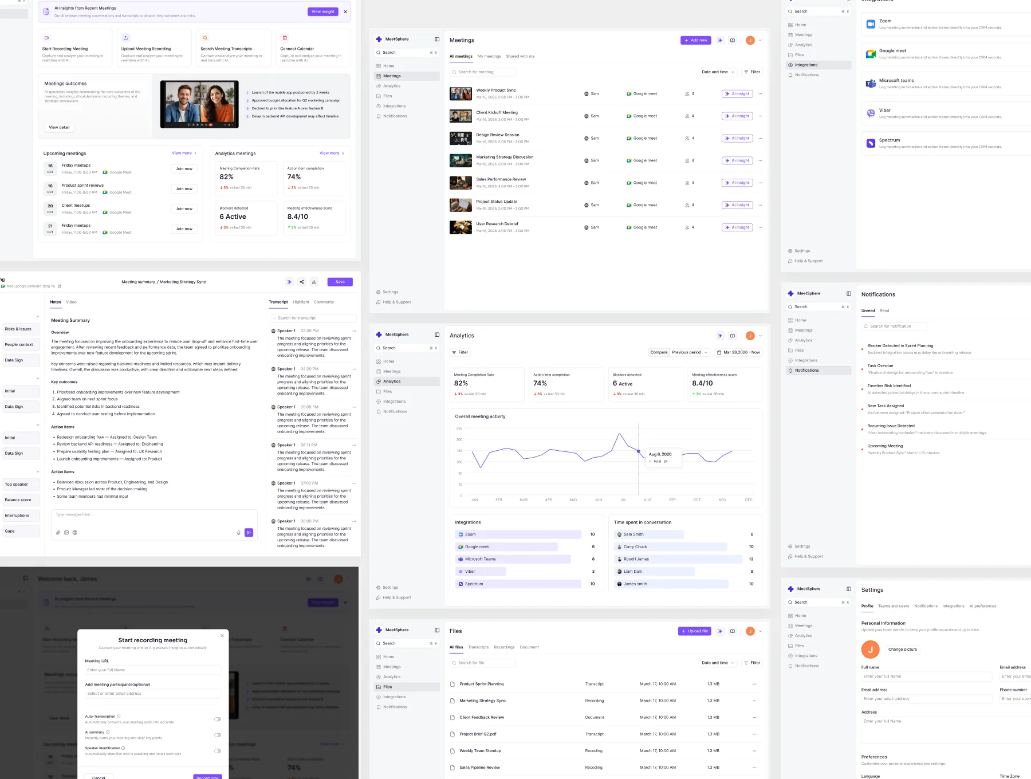This screenshot has width=1031, height=779.
Task: Open Date and time dropdown on Files page
Action: (718, 663)
